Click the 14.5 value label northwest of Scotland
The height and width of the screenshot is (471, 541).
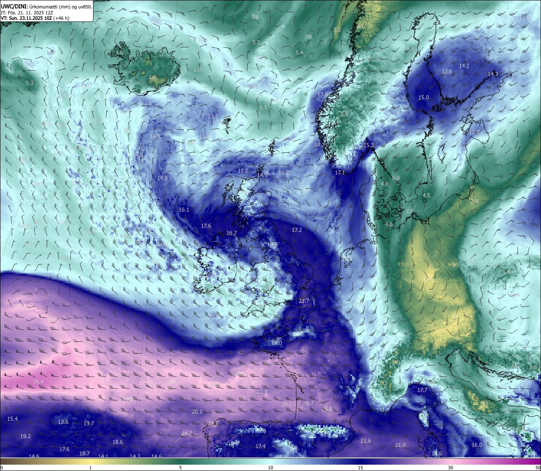point(155,136)
